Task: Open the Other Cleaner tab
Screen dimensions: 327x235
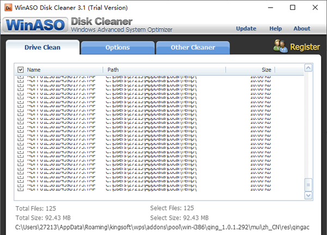Action: [193, 47]
